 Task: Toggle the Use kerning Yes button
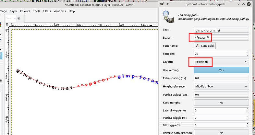coord(221,70)
